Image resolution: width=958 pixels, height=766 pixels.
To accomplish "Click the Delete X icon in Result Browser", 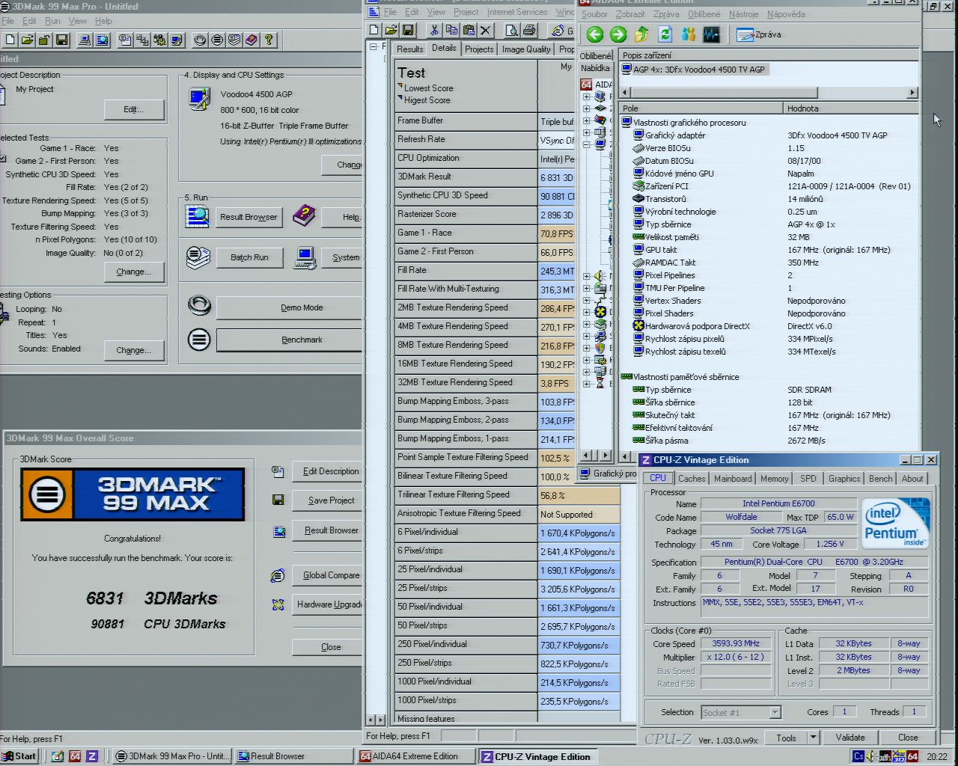I will (486, 30).
